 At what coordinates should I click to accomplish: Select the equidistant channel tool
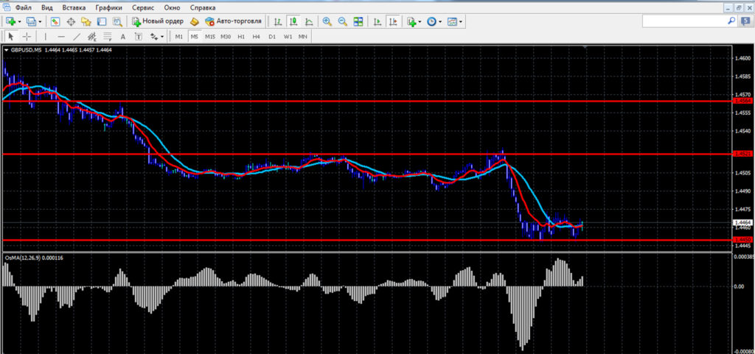click(92, 37)
